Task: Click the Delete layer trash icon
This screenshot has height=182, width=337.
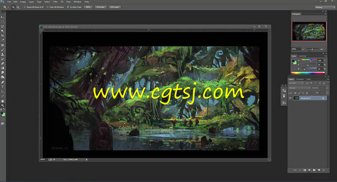Action: (x=324, y=170)
